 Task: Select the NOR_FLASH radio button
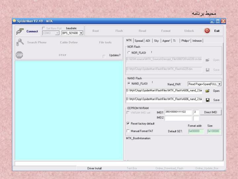129,52
